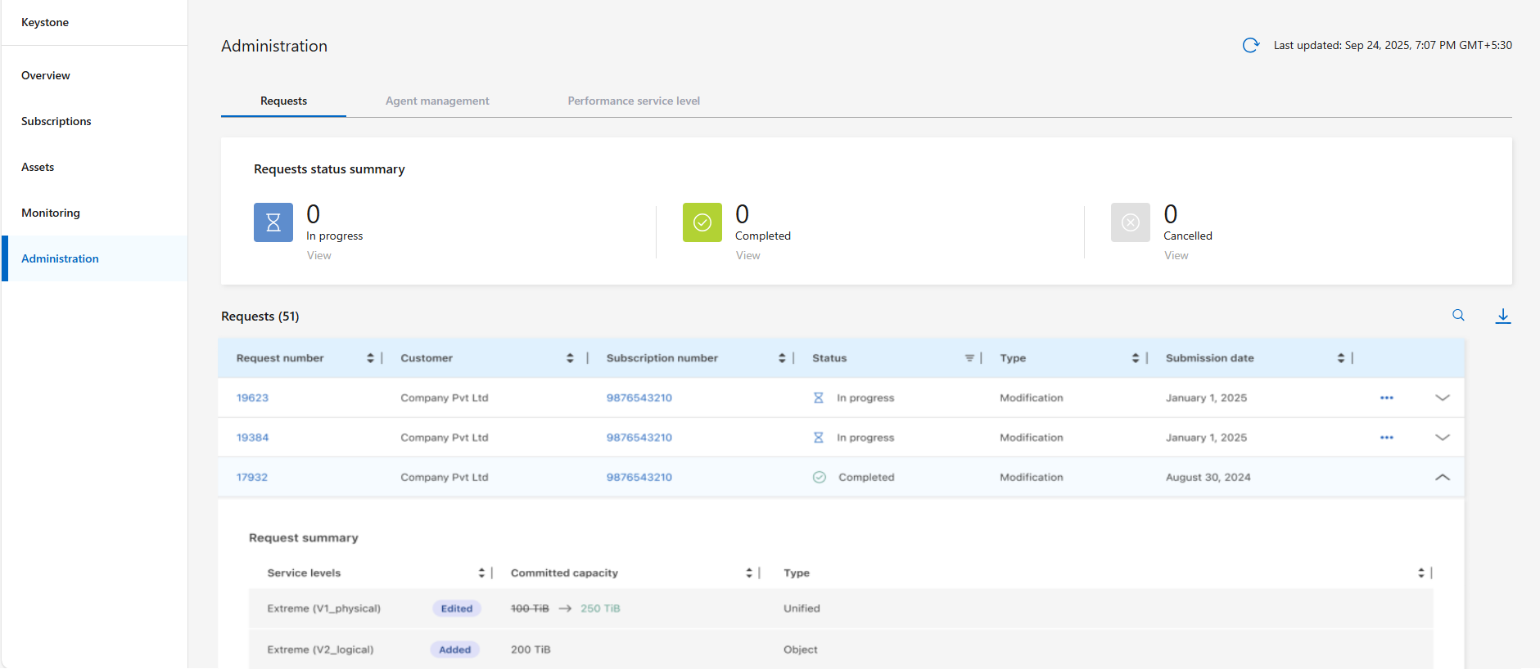Open more actions for request 19623
The image size is (1540, 669).
[x=1386, y=398]
